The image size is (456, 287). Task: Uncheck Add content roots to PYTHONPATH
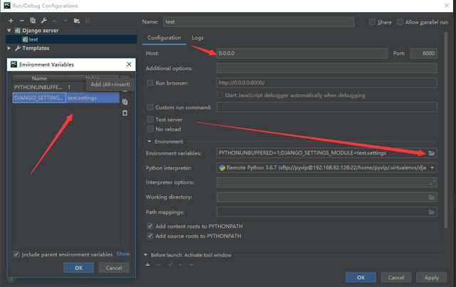tap(150, 226)
